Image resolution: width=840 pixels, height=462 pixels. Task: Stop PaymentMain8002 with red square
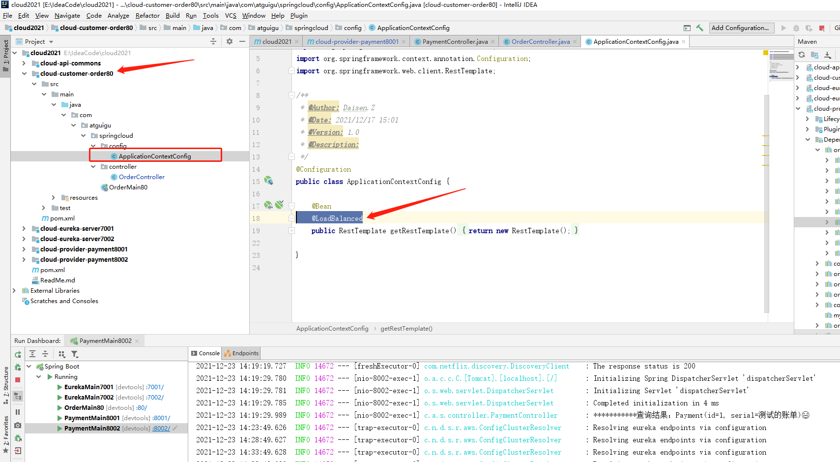click(x=18, y=380)
